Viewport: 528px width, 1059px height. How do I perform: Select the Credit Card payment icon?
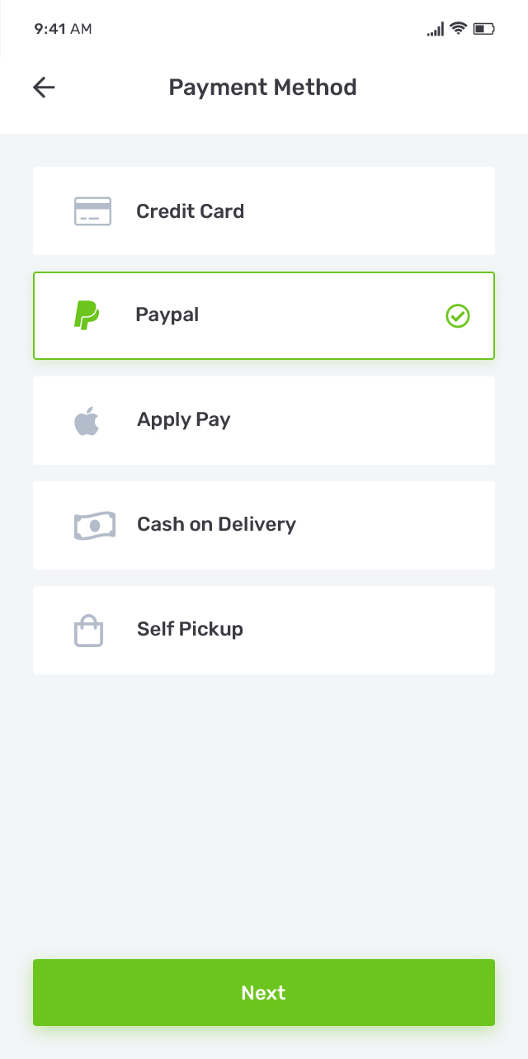point(92,210)
